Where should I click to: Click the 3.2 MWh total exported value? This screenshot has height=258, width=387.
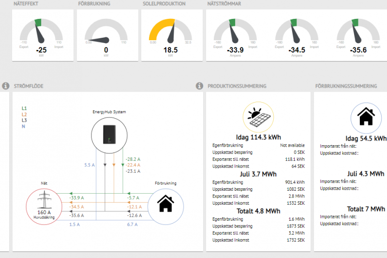coord(297,233)
